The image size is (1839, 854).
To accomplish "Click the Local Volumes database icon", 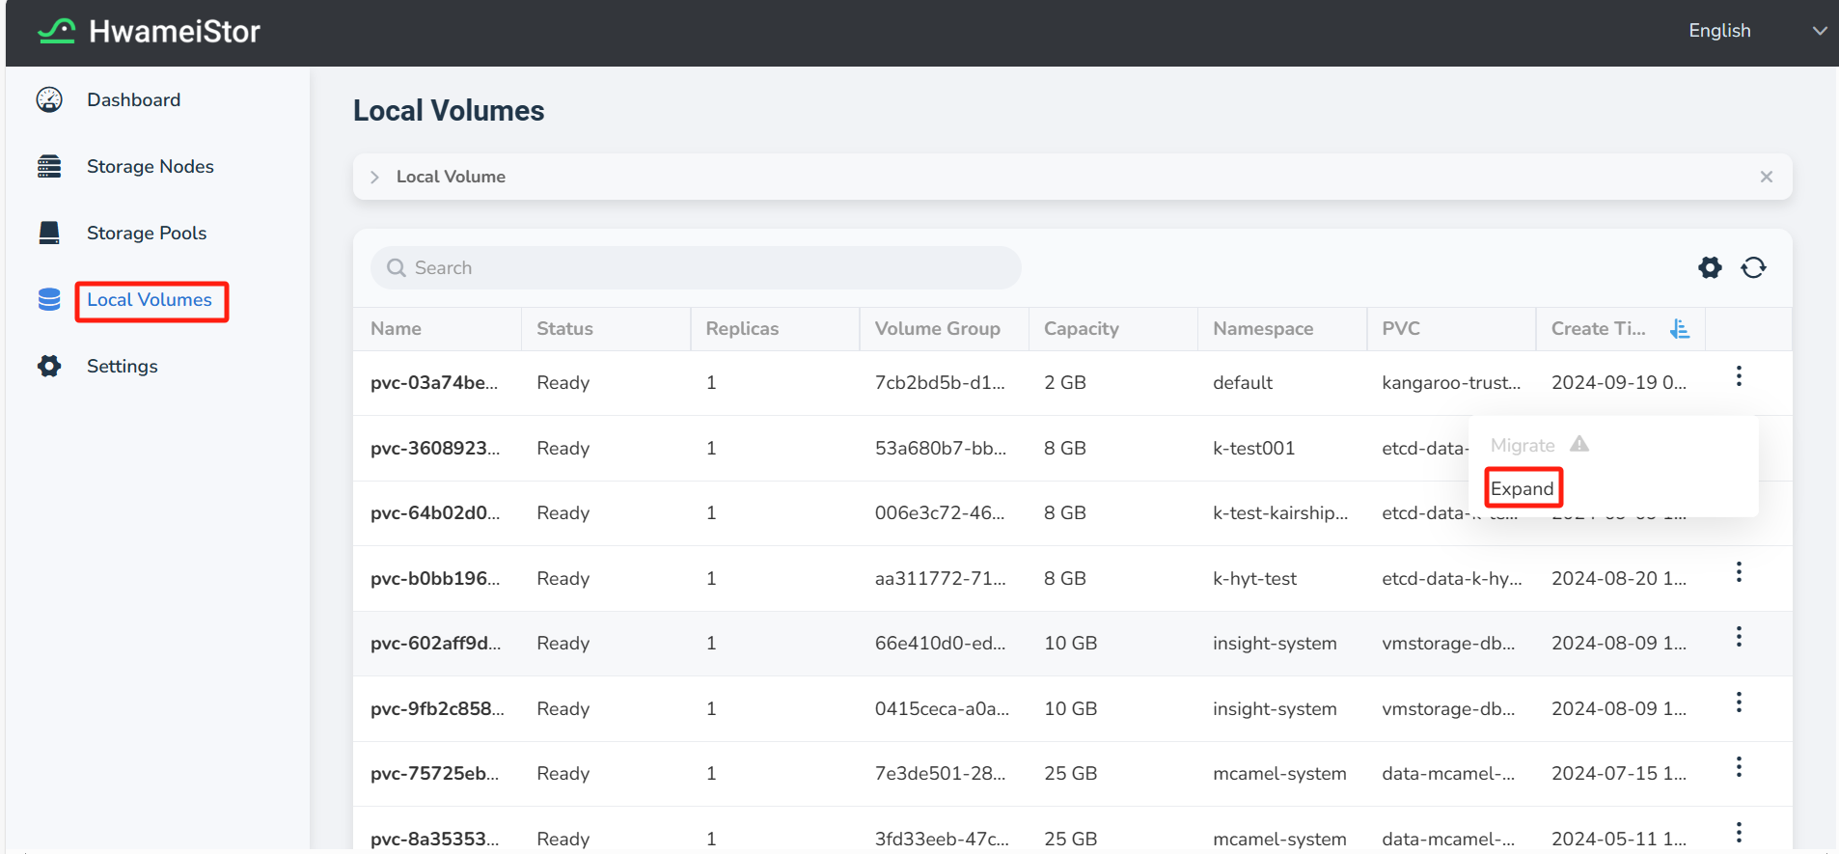I will pyautogui.click(x=49, y=300).
